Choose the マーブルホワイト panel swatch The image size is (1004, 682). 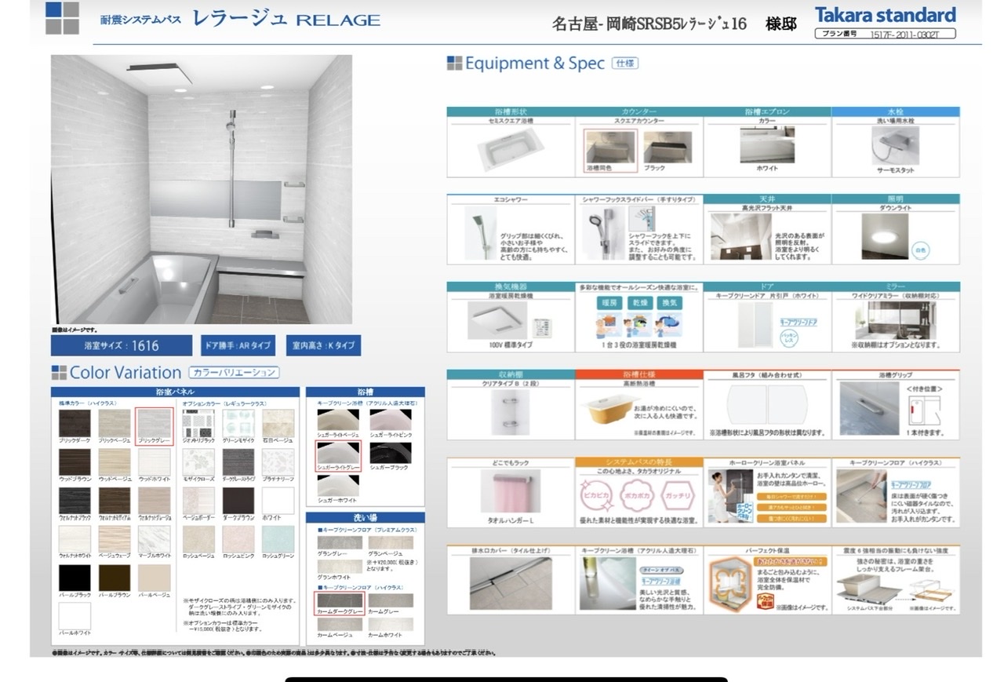point(154,539)
